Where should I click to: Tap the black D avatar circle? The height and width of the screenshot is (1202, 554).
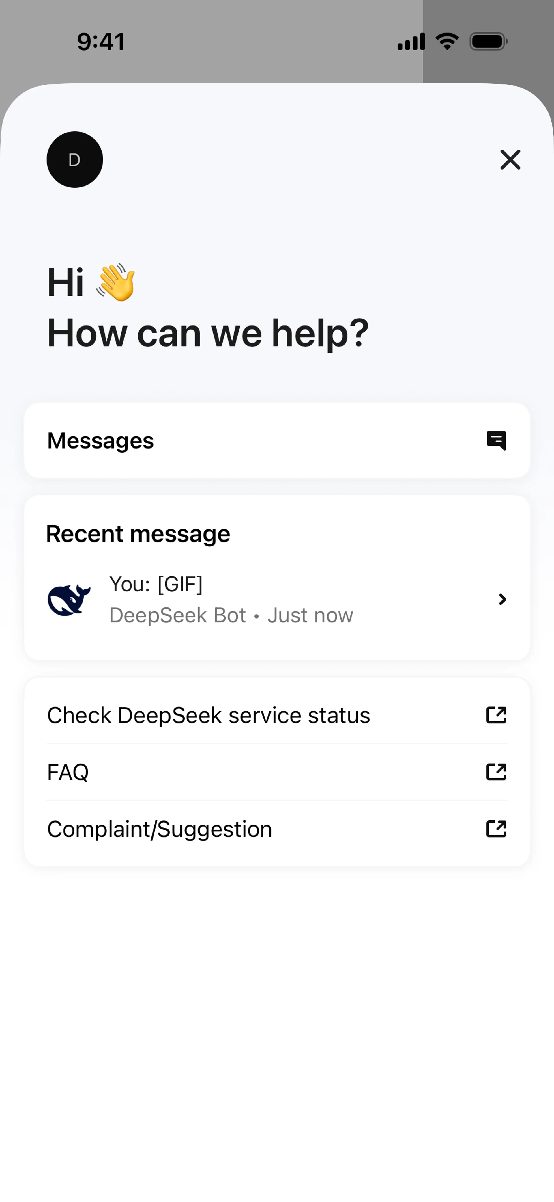pos(75,160)
